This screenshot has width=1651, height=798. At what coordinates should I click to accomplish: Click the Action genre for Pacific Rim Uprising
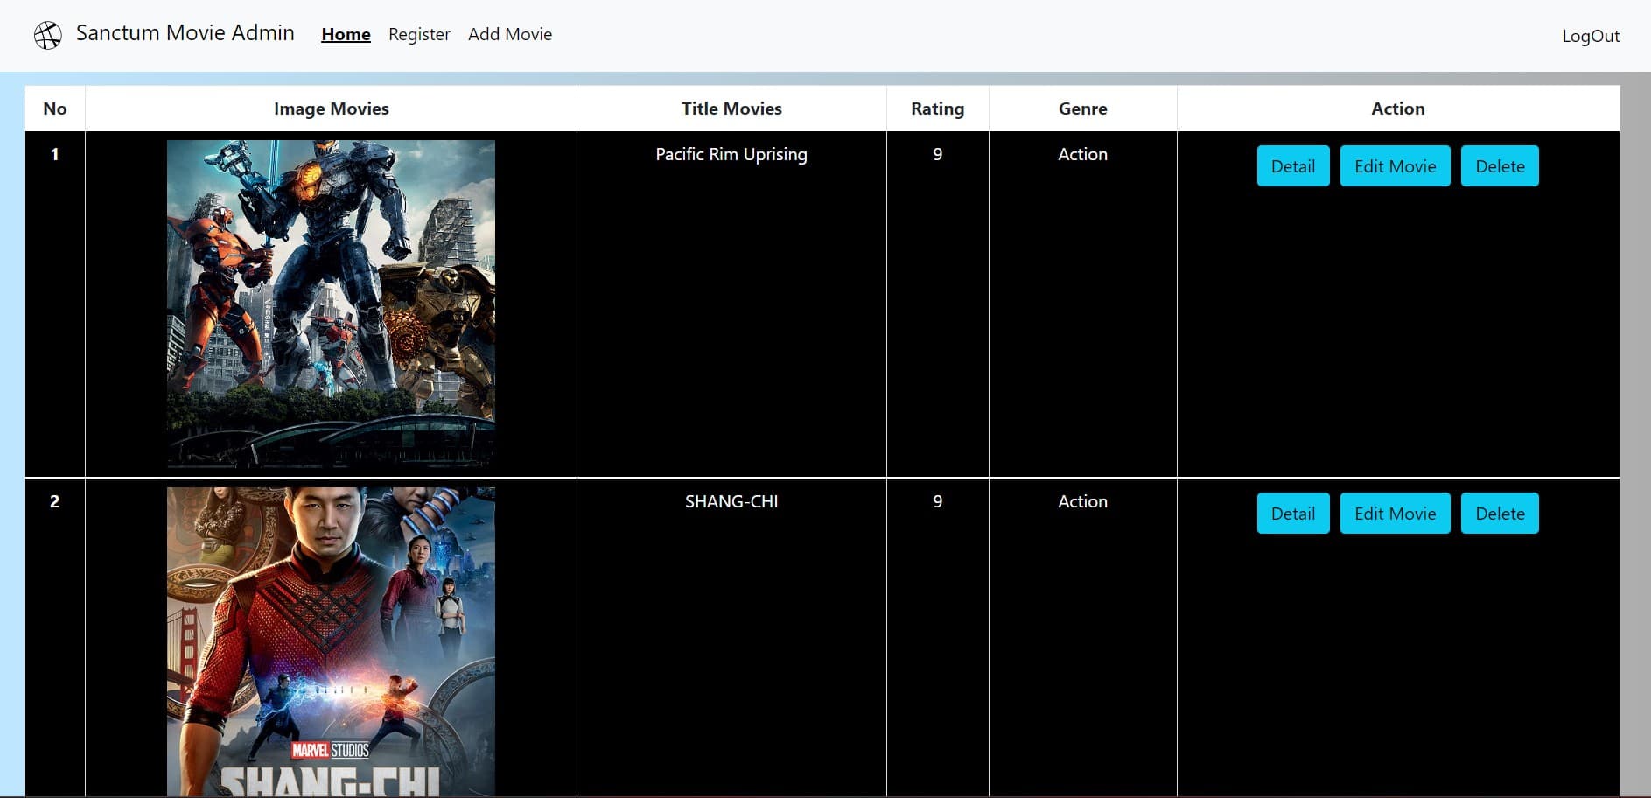(x=1083, y=154)
